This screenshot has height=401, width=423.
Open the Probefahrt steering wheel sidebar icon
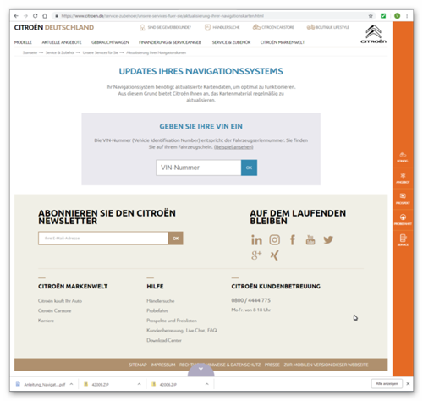(403, 219)
